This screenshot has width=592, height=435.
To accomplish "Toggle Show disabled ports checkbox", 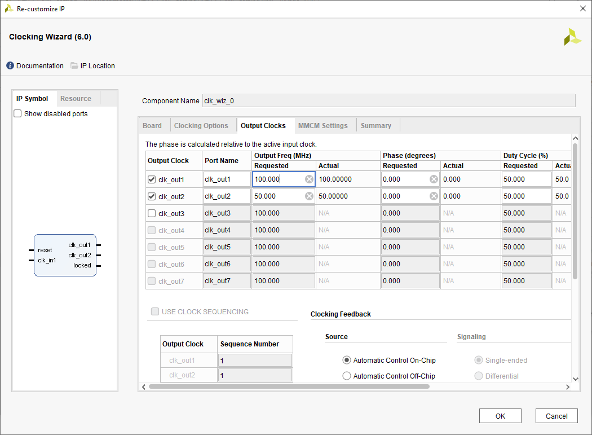I will [17, 114].
